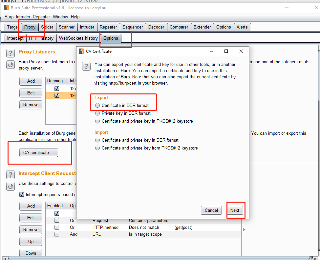This screenshot has height=260, width=320.
Task: Open the Repeater menu in menu bar
Action: tap(41, 17)
